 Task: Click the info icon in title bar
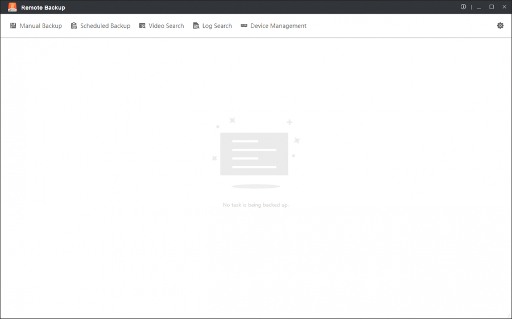tap(463, 7)
